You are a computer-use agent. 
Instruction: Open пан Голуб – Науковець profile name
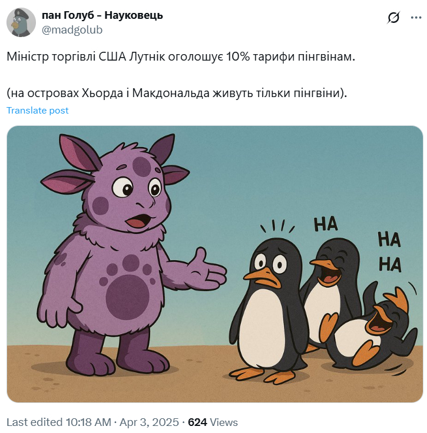tap(102, 15)
